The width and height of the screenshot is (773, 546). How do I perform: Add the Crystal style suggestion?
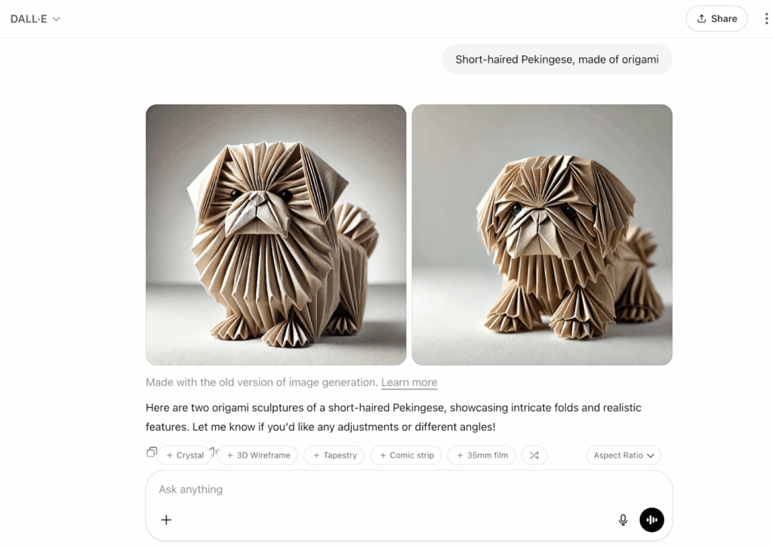click(x=185, y=455)
